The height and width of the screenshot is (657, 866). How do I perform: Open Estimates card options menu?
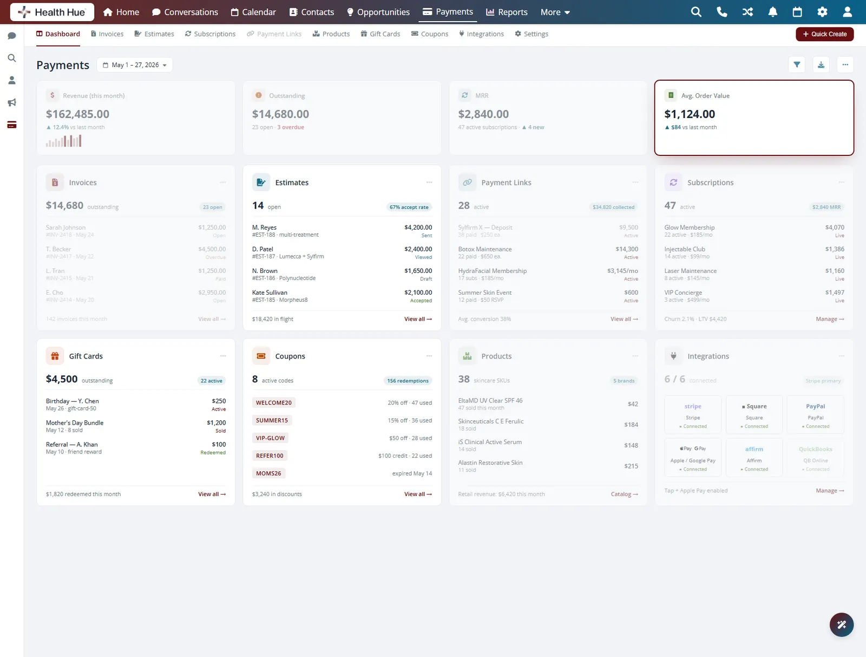coord(429,183)
